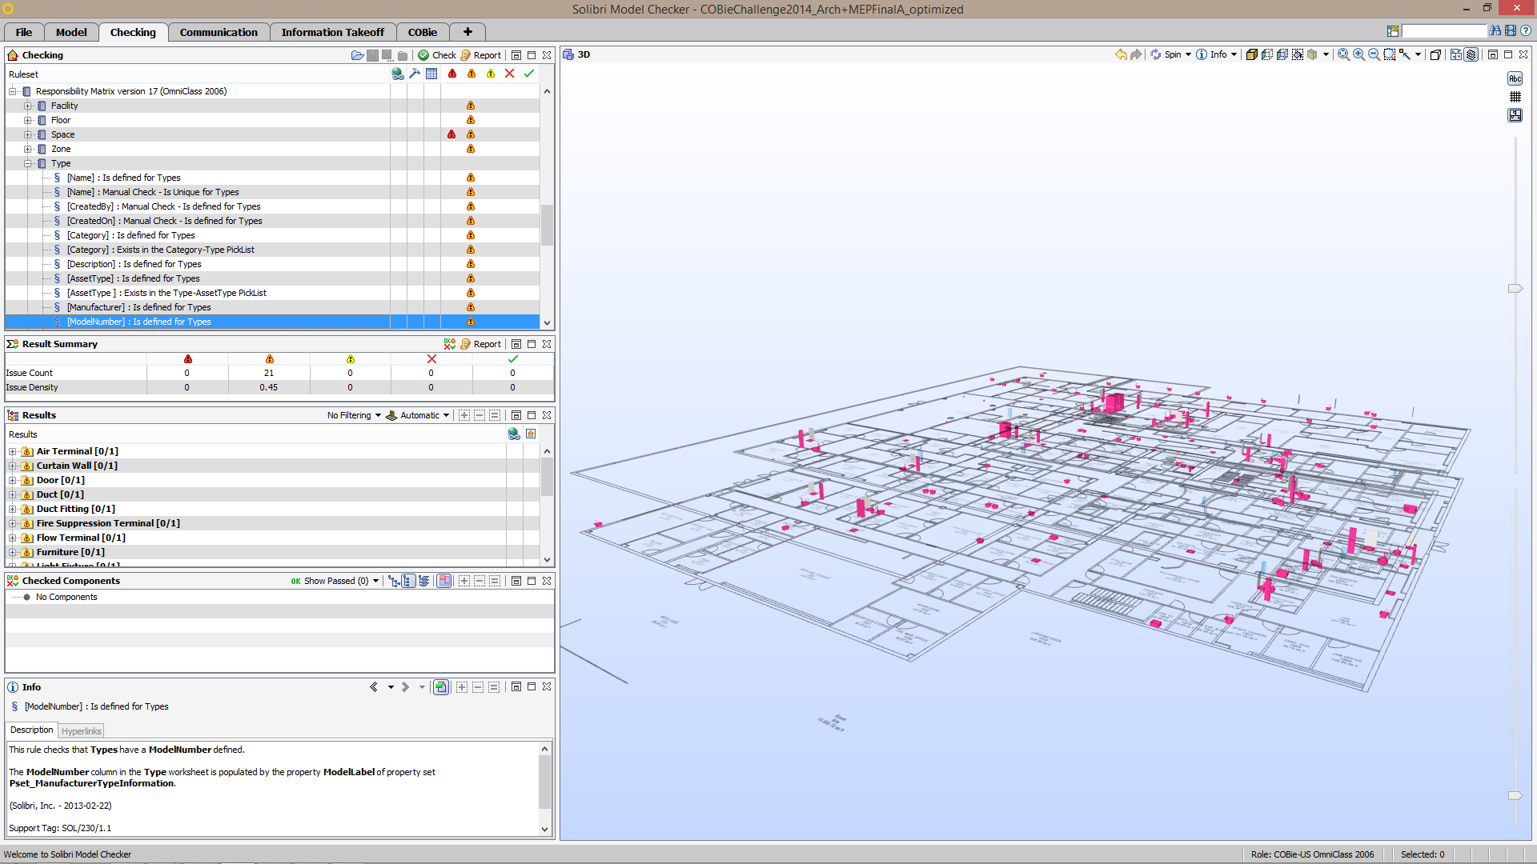This screenshot has height=864, width=1537.
Task: Click the search input field at top right
Action: pos(1443,31)
